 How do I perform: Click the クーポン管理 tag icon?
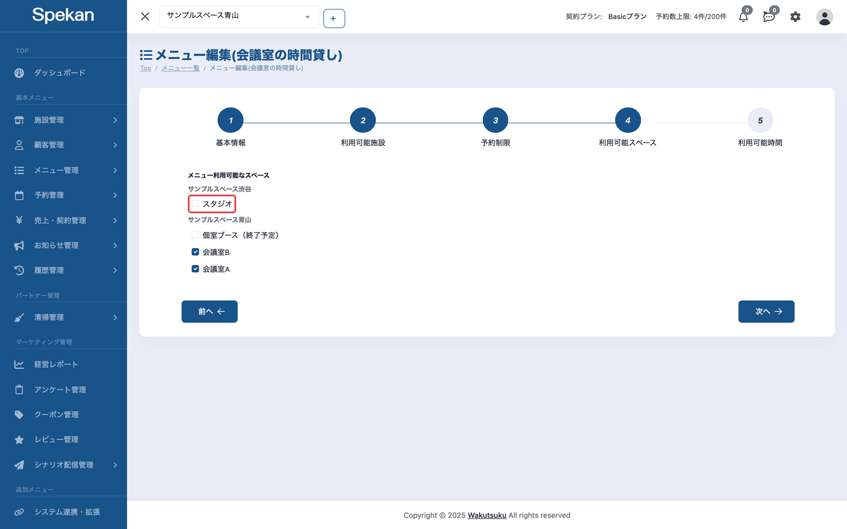19,415
